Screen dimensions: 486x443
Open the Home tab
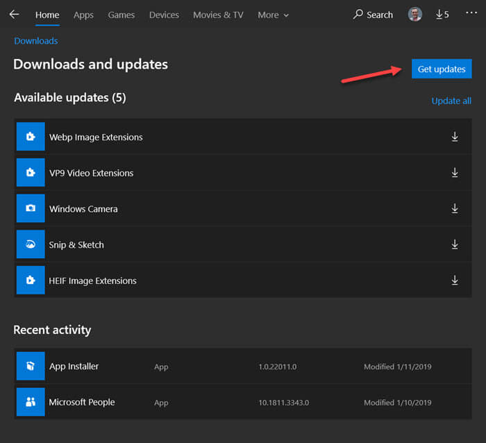pos(47,15)
